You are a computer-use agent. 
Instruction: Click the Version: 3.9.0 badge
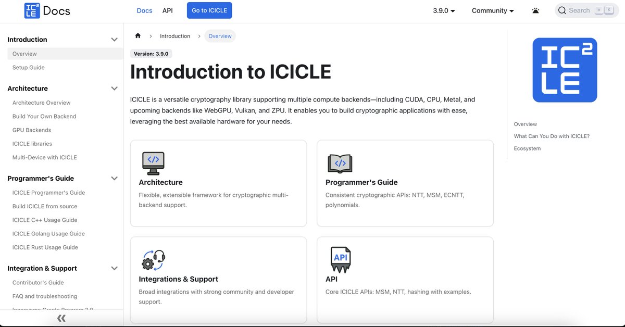tap(151, 54)
